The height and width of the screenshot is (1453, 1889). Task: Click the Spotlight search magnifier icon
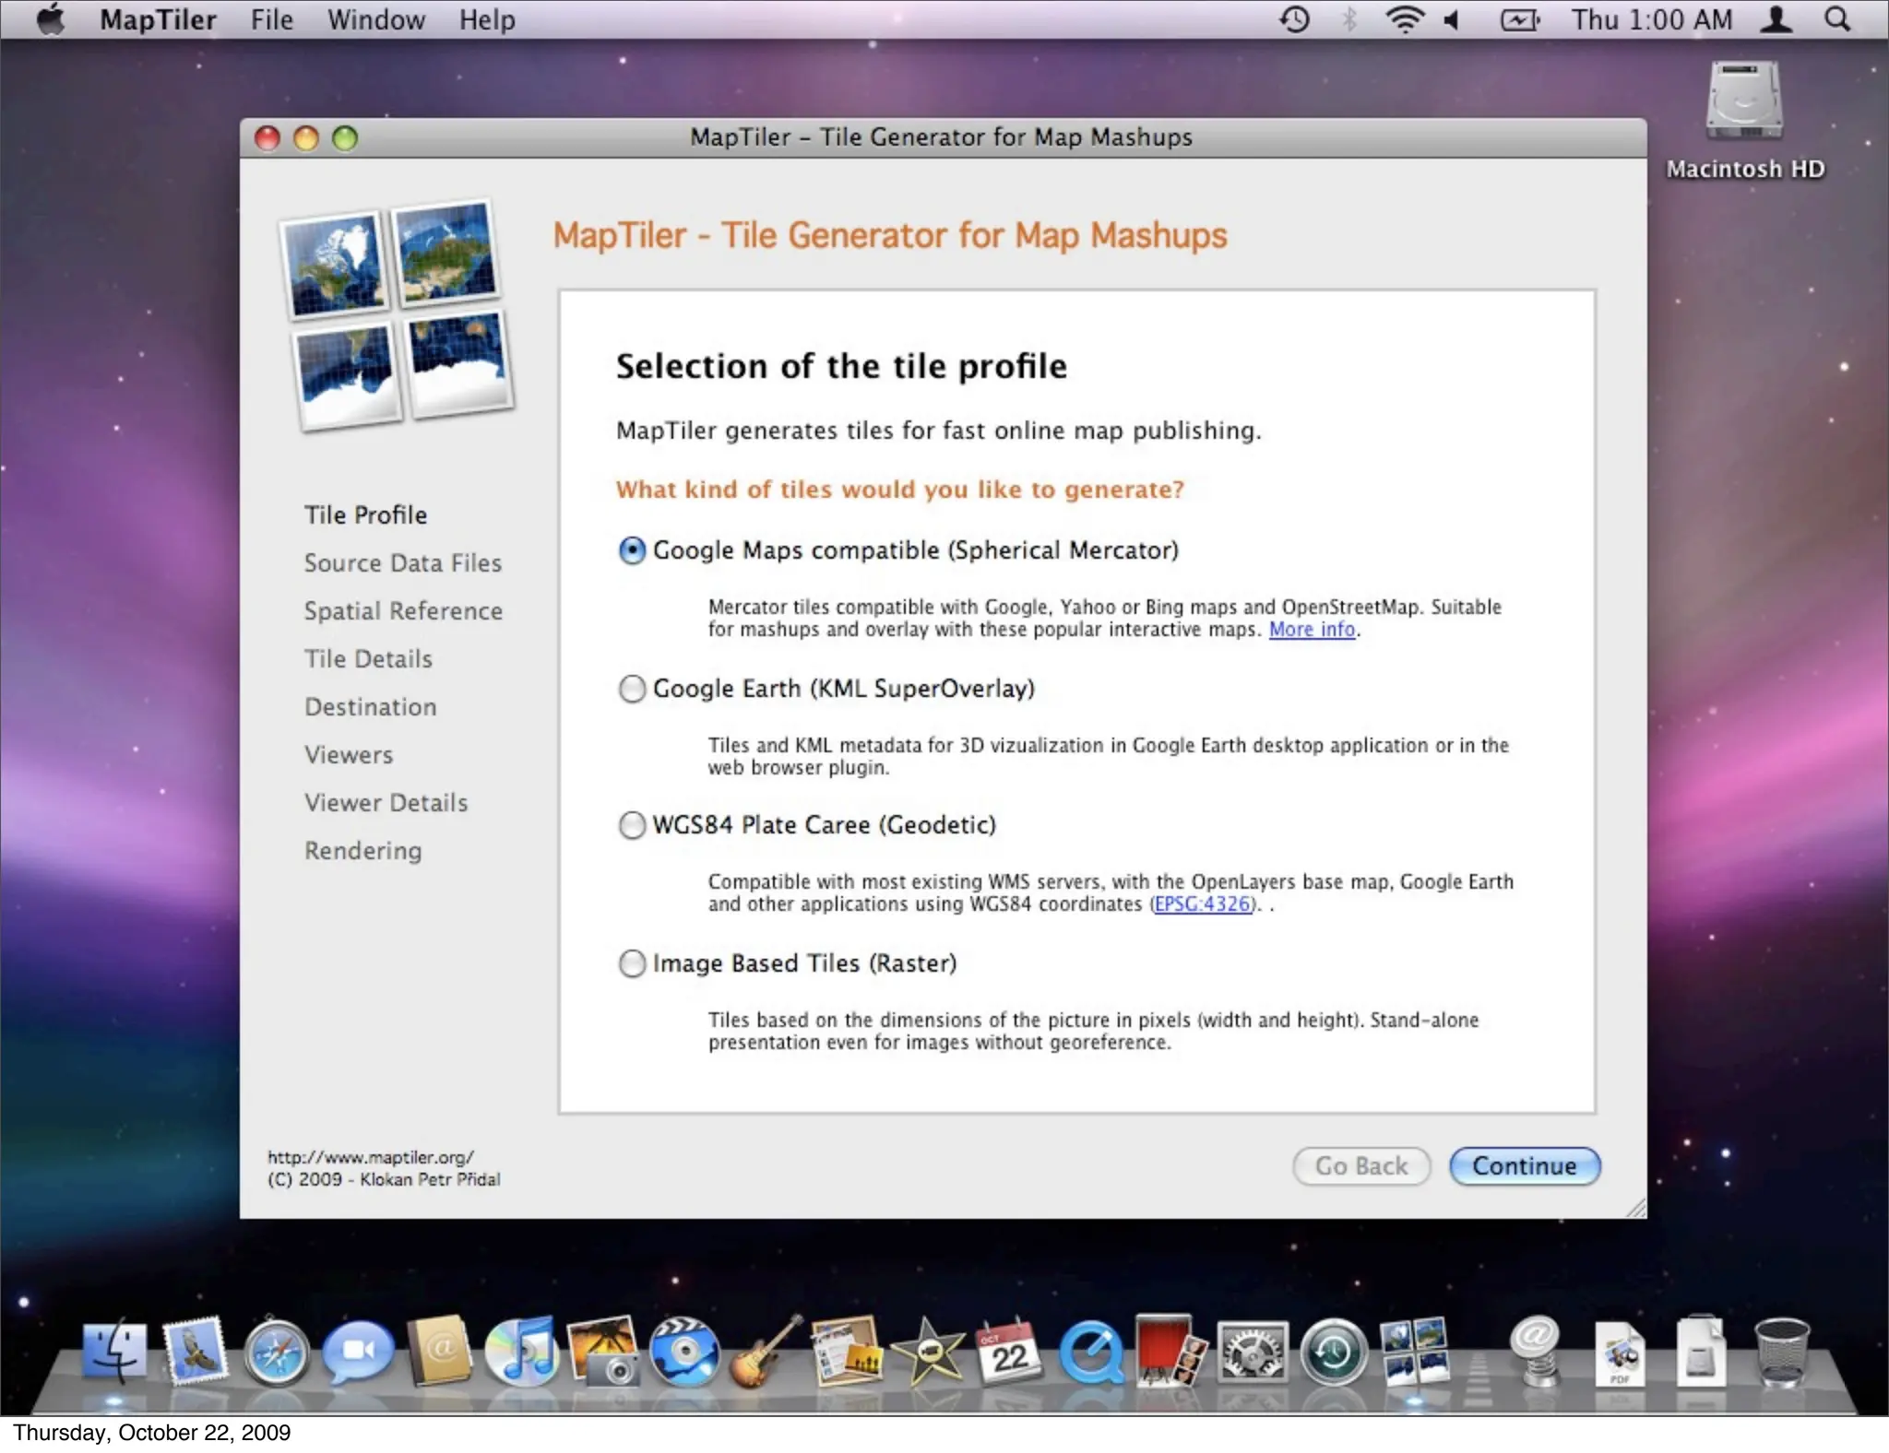tap(1836, 19)
